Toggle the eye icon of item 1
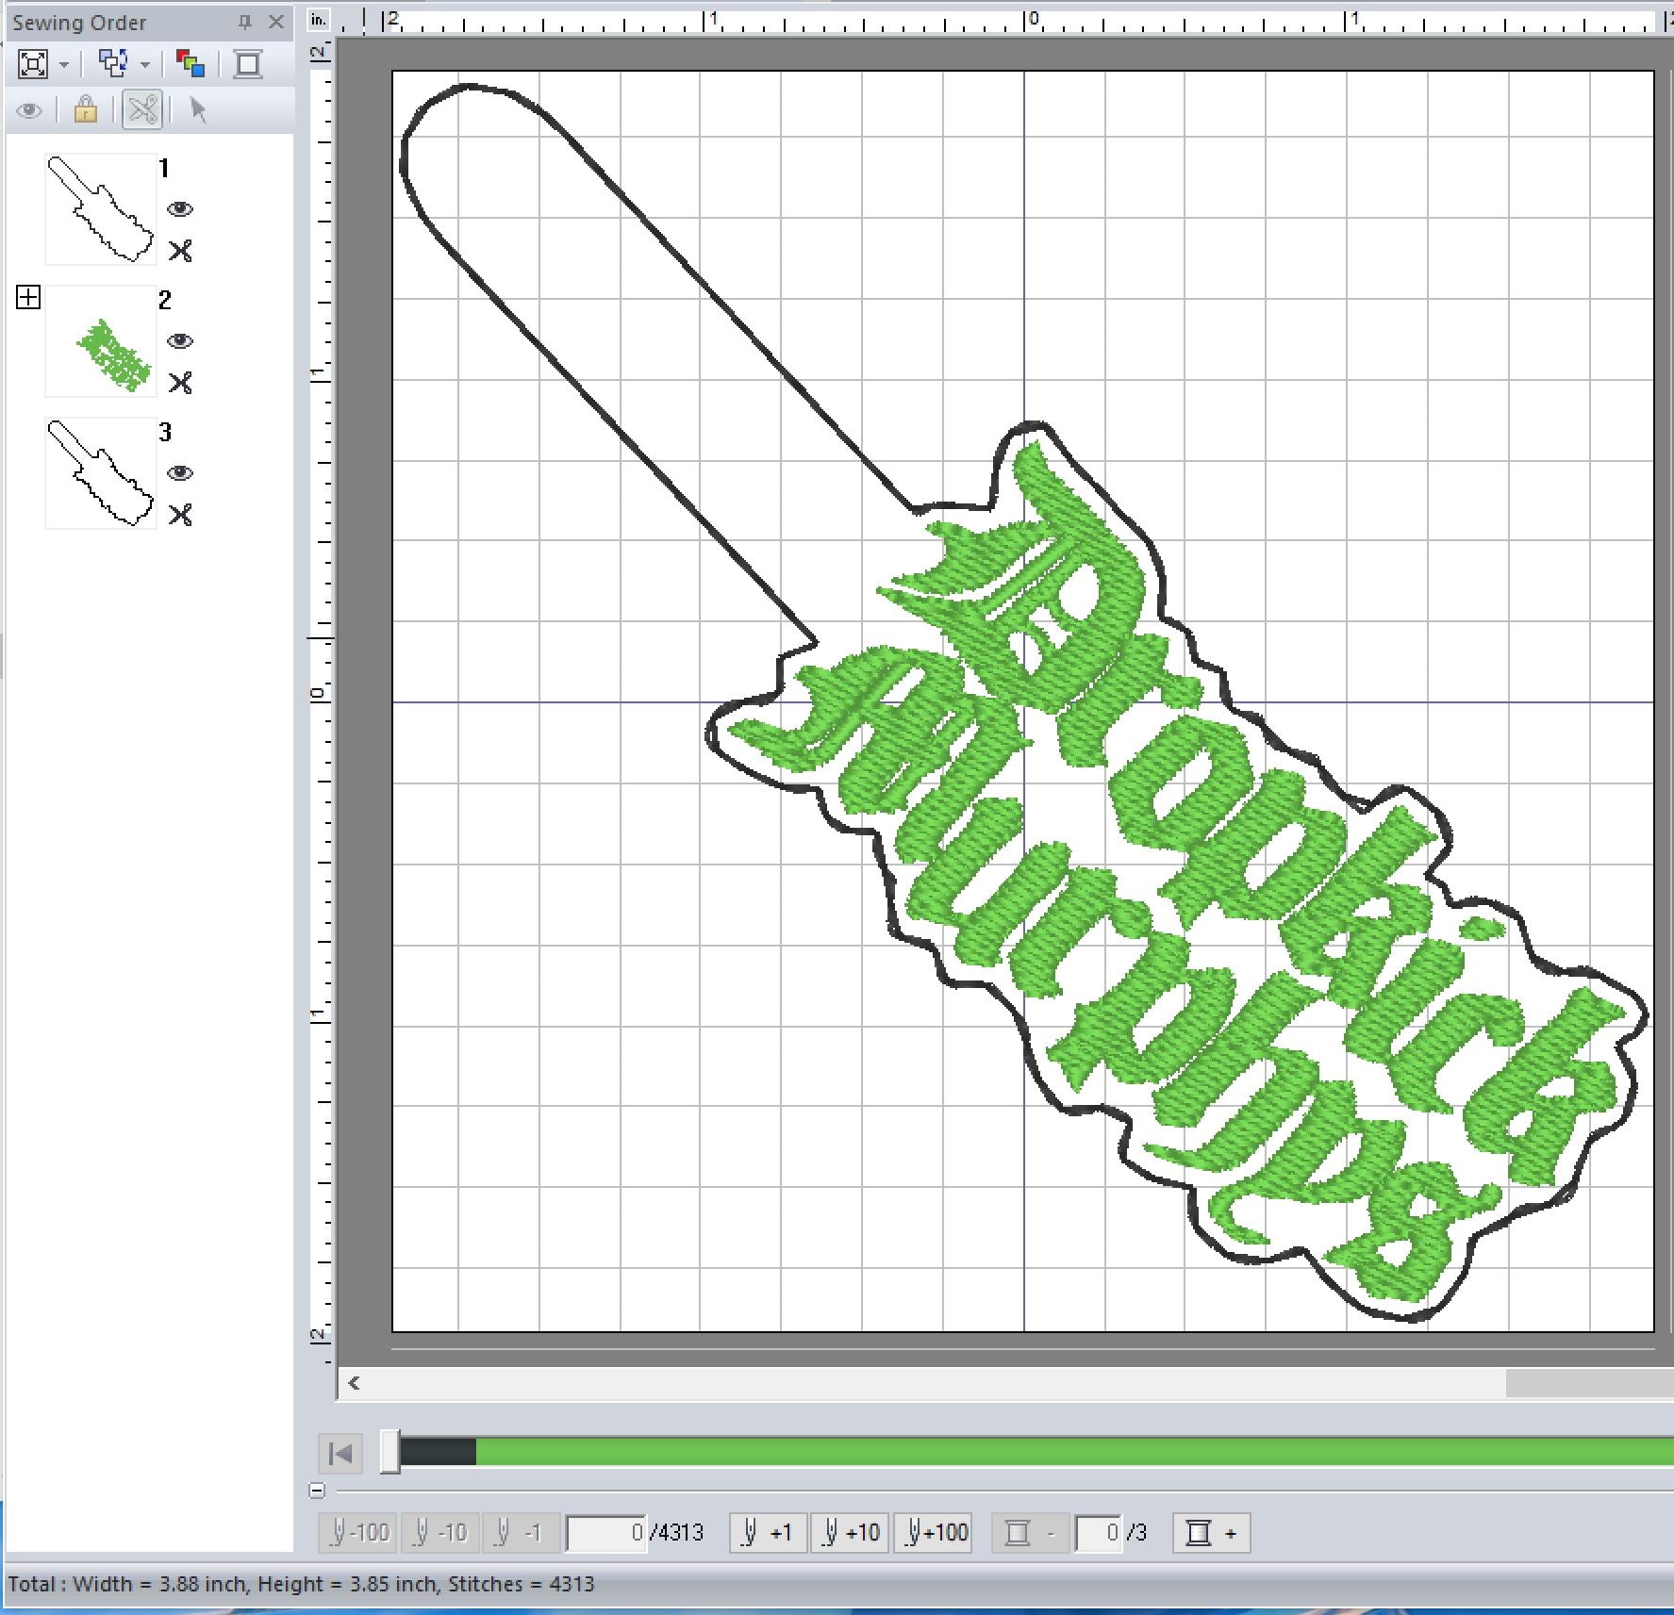 [179, 209]
